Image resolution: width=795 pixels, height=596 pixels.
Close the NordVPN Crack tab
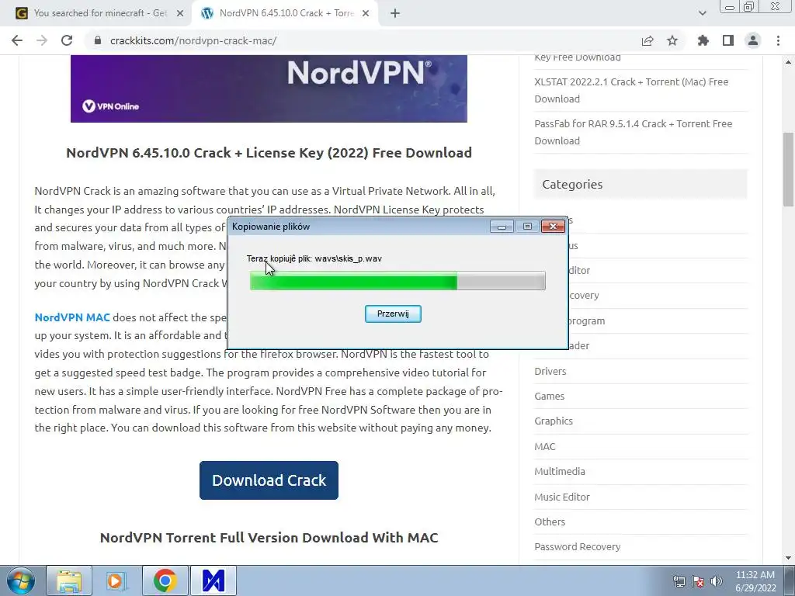366,13
